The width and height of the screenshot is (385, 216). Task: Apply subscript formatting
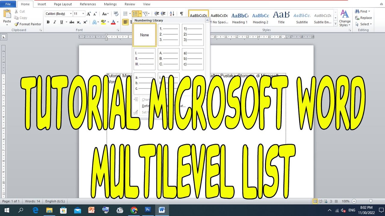click(x=79, y=22)
